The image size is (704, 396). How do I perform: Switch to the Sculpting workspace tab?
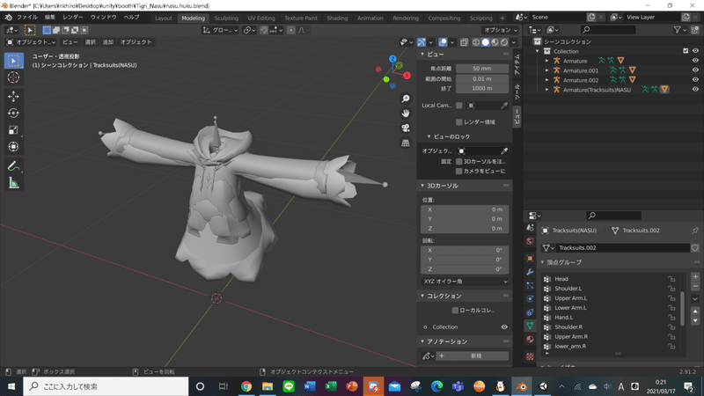226,18
